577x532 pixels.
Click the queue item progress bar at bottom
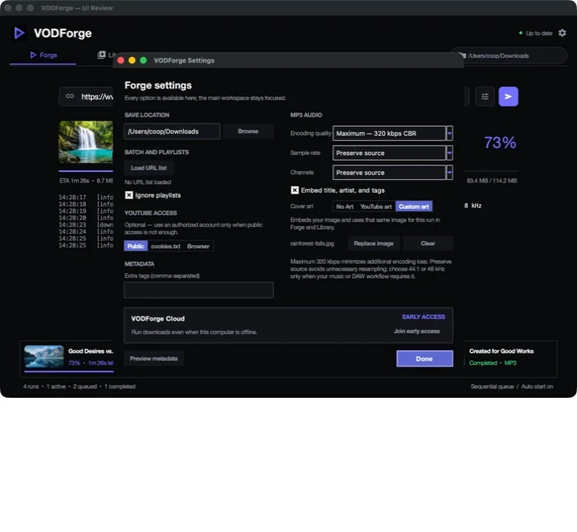tap(69, 371)
